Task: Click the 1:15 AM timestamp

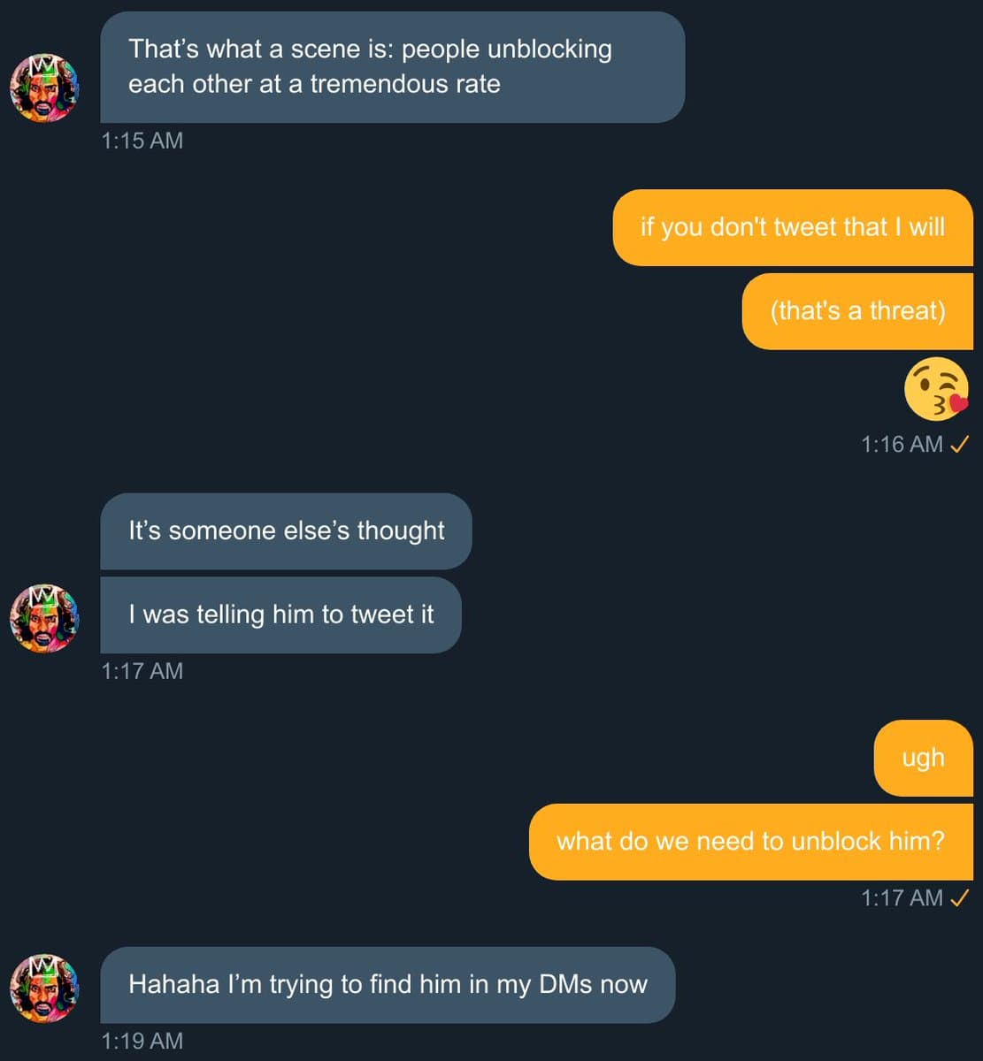Action: (x=142, y=141)
